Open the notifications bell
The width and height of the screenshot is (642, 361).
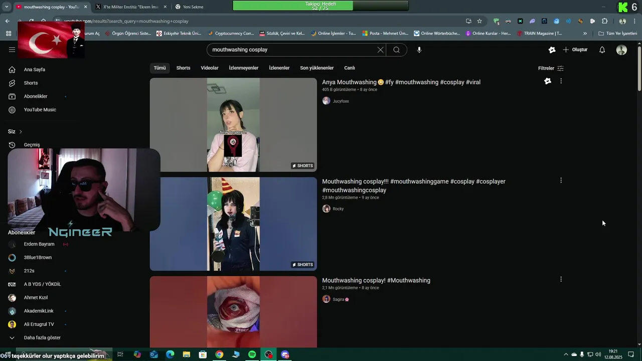click(x=602, y=50)
